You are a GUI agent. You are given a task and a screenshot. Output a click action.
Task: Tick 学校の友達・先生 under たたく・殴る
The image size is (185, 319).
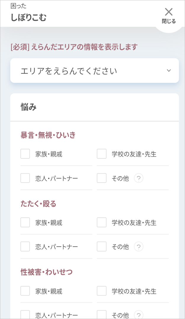pyautogui.click(x=102, y=222)
